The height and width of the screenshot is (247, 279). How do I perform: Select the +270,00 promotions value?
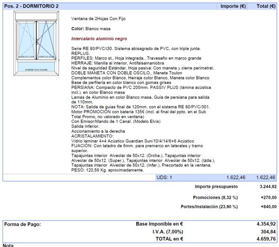coord(268,197)
